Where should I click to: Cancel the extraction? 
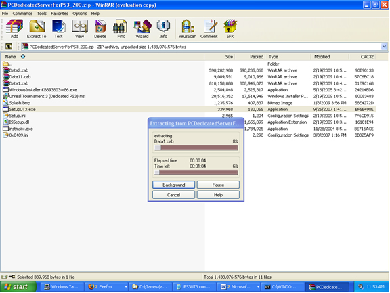(x=173, y=195)
